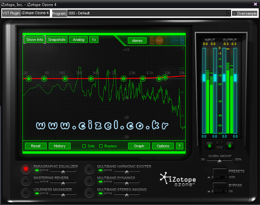The image size is (260, 205).
Task: Open the Multiband Harmonic Exciter module
Action: (89, 169)
